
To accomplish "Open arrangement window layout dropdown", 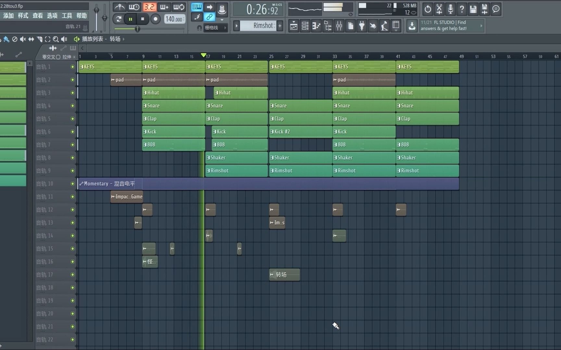I will 396,26.
